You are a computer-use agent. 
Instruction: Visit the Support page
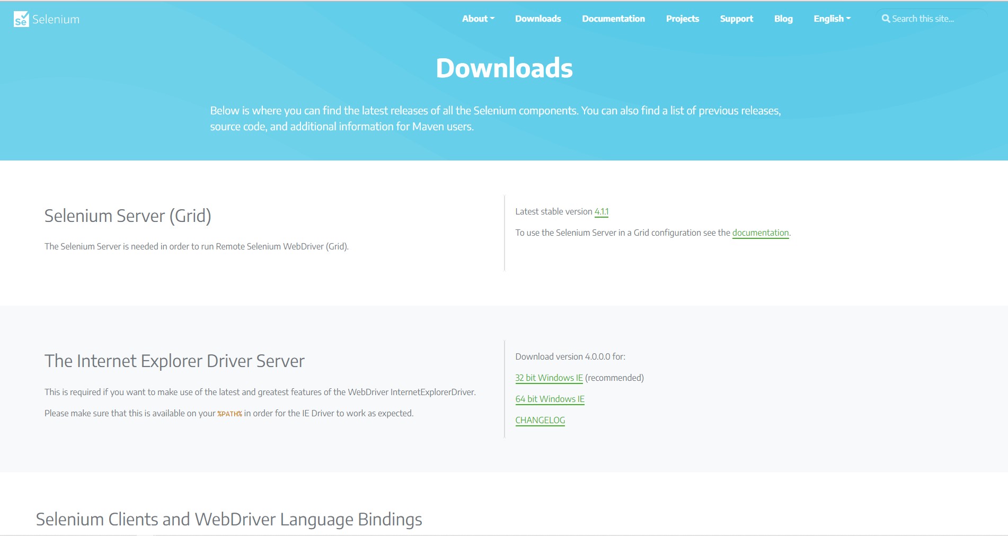(736, 18)
